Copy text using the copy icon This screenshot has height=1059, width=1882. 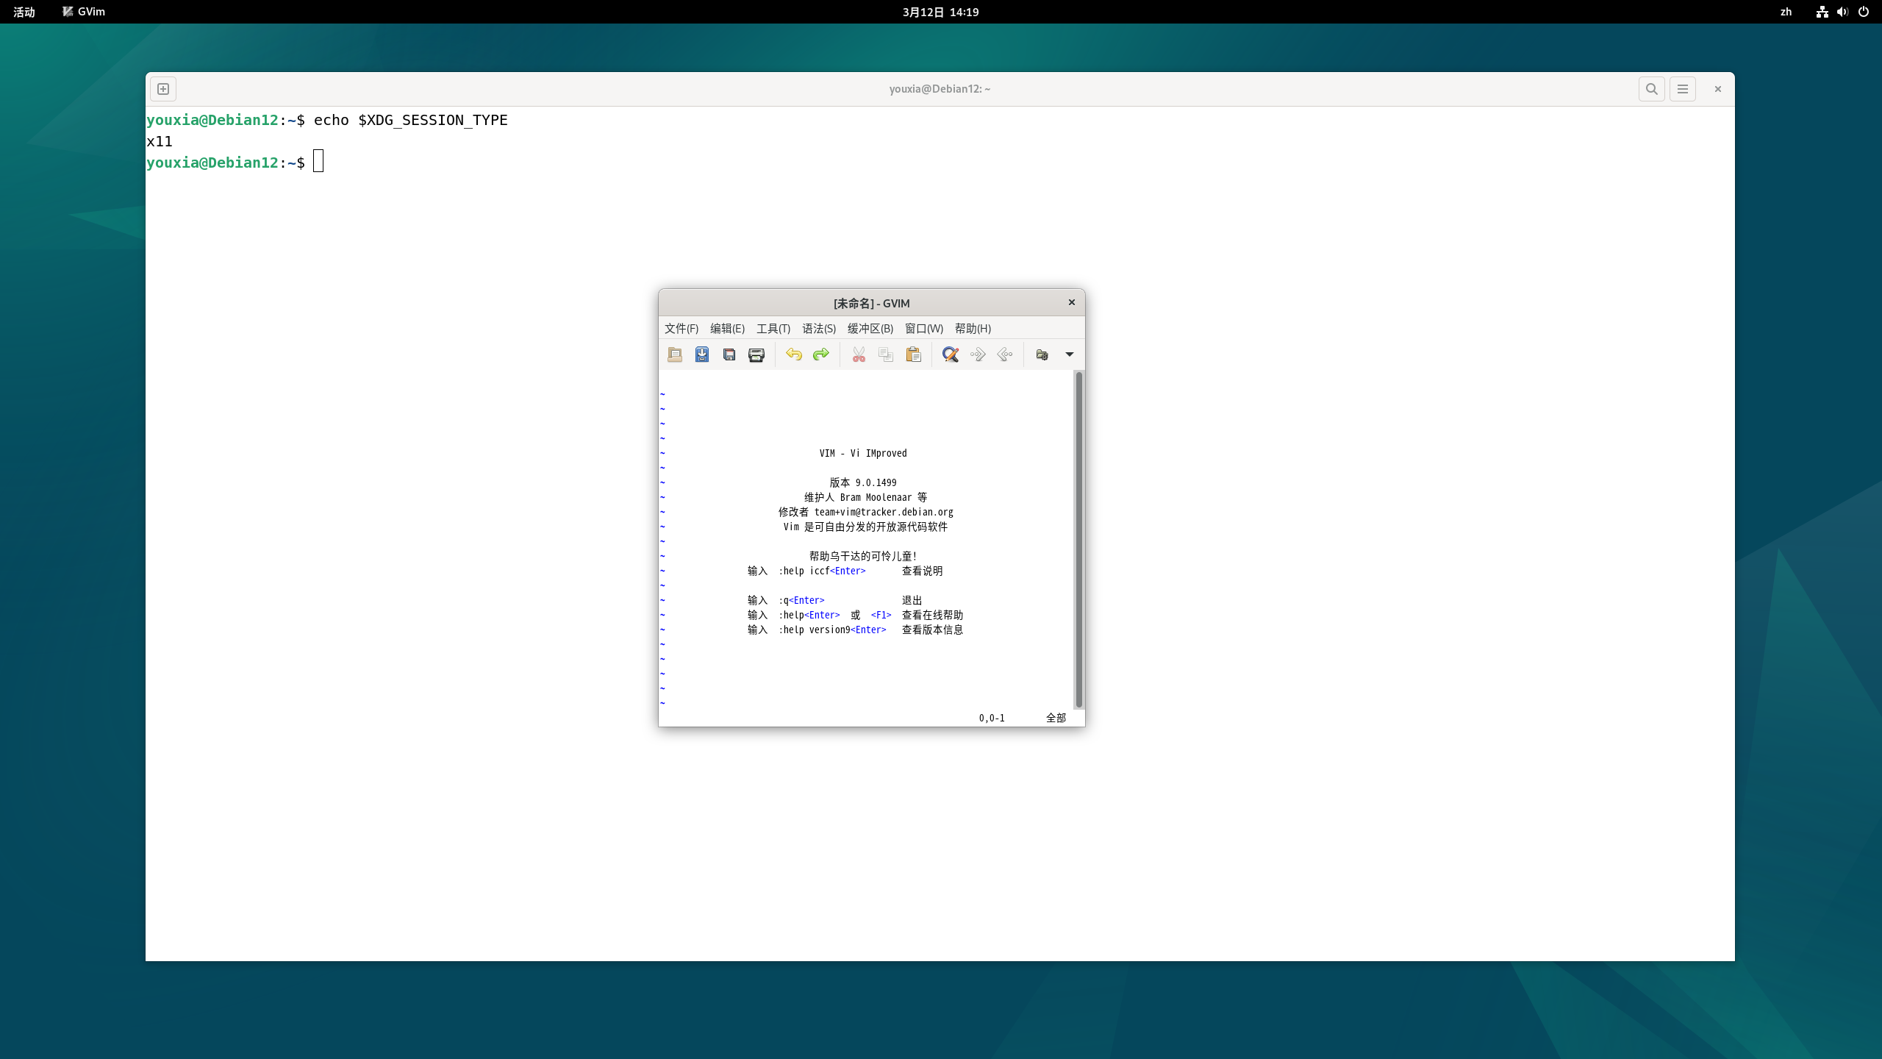(885, 354)
